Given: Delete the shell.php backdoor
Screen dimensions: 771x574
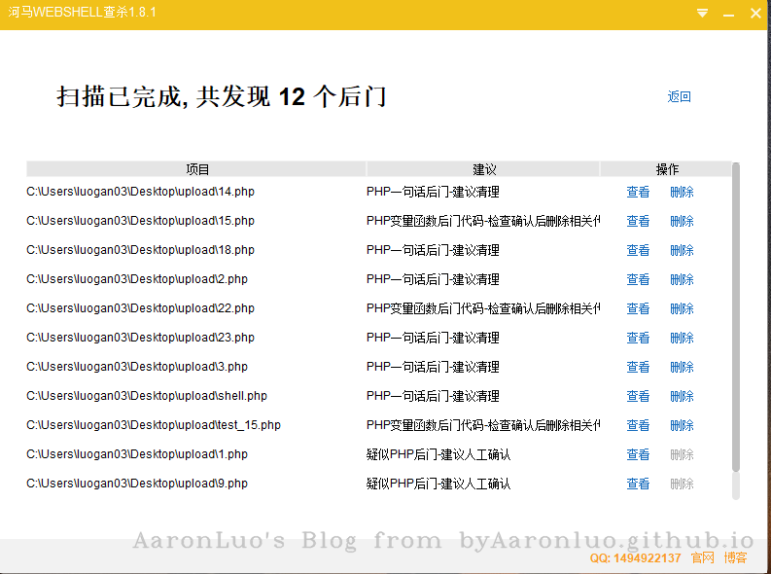Looking at the screenshot, I should 682,396.
